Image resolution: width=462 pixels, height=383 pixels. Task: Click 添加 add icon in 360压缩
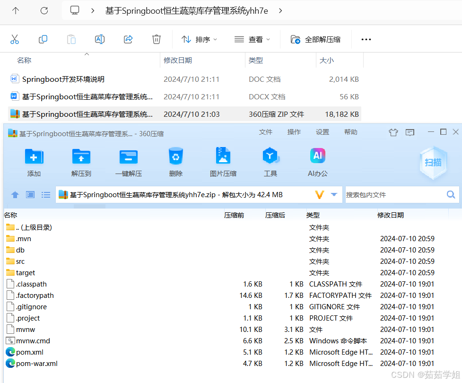coord(34,162)
